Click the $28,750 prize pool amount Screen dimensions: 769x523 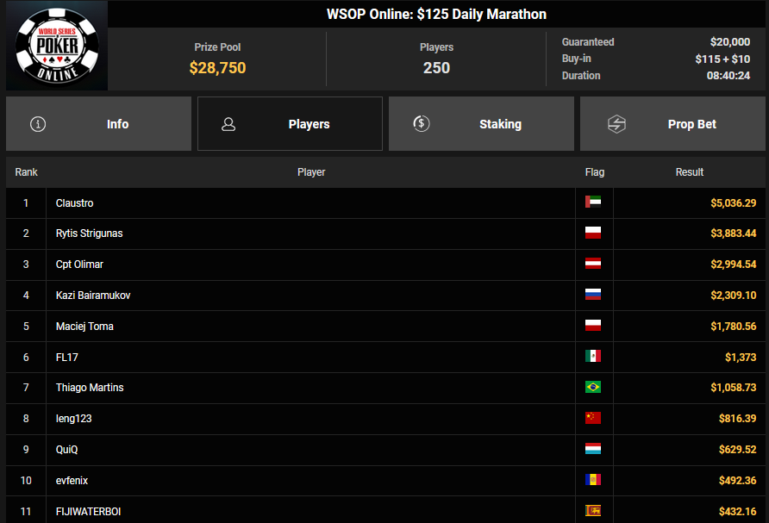tap(217, 68)
